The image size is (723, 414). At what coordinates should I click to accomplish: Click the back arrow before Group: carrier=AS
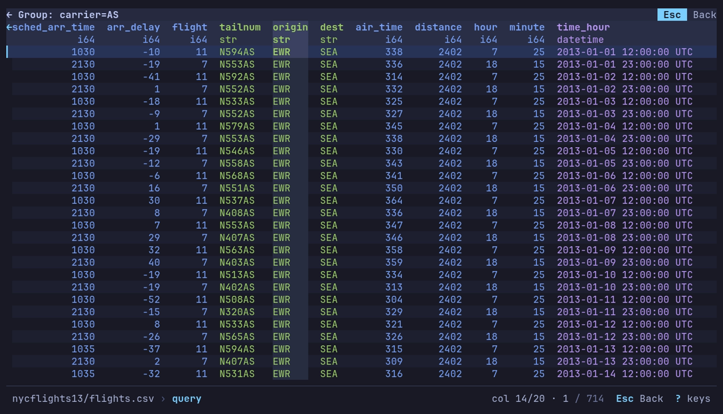(x=9, y=15)
